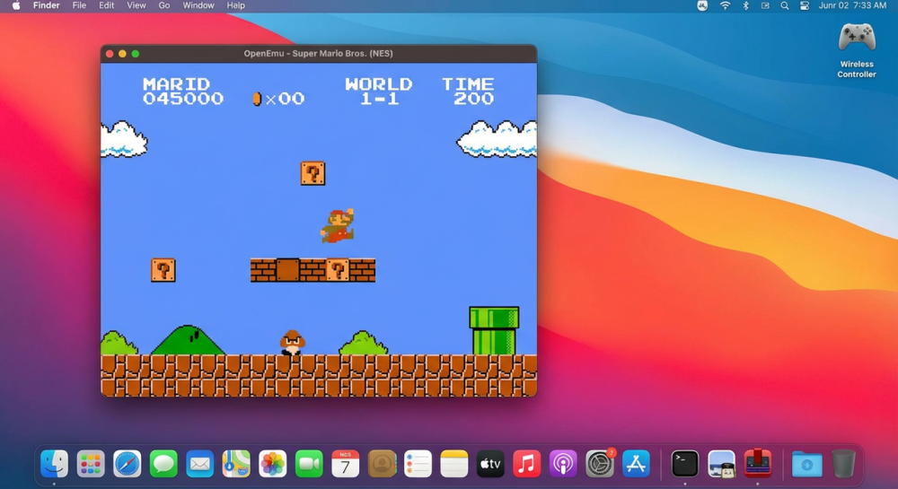Click the OpenEmu arcade dock icon
This screenshot has width=898, height=489.
[x=758, y=463]
